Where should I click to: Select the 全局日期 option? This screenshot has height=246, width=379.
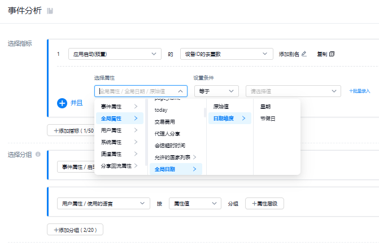[176, 169]
